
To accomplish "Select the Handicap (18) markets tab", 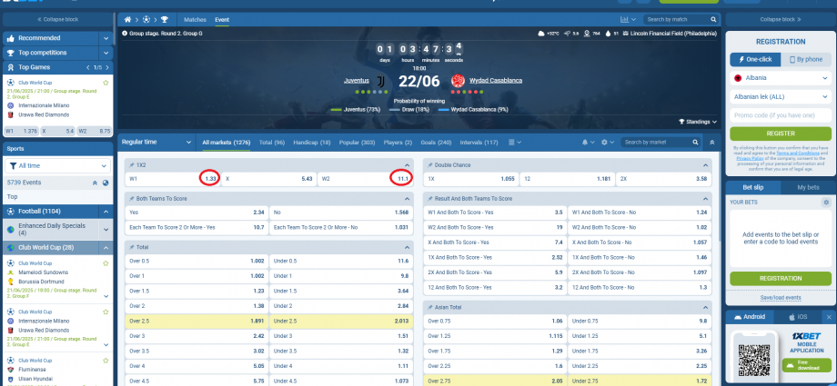I will pyautogui.click(x=312, y=143).
